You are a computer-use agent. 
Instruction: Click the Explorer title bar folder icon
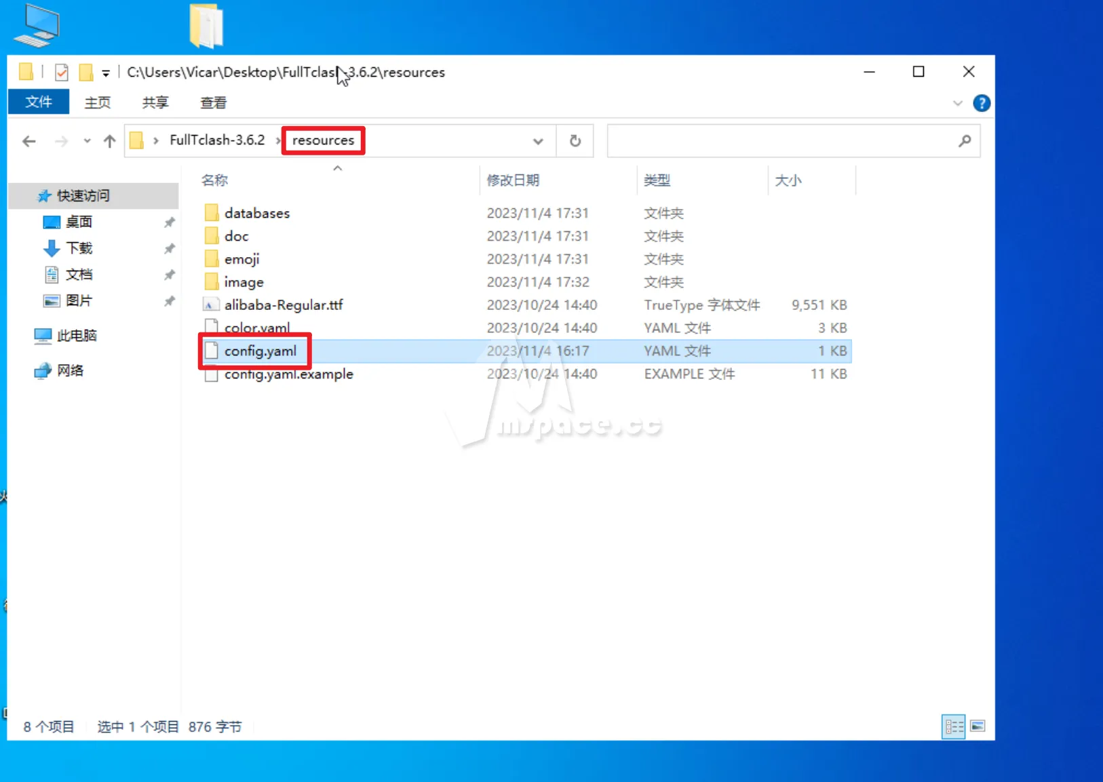click(x=26, y=72)
